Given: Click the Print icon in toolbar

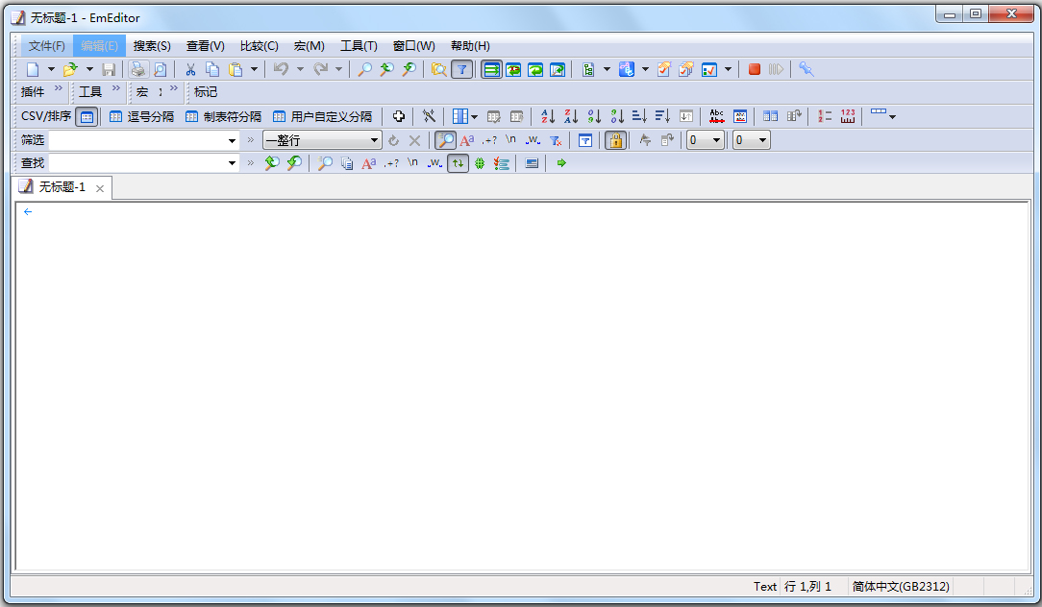Looking at the screenshot, I should pos(138,69).
